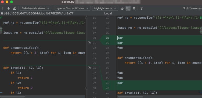The width and height of the screenshot is (202, 98).
Task: Click fold marker near line 30 in gutter
Action: click(86, 88)
